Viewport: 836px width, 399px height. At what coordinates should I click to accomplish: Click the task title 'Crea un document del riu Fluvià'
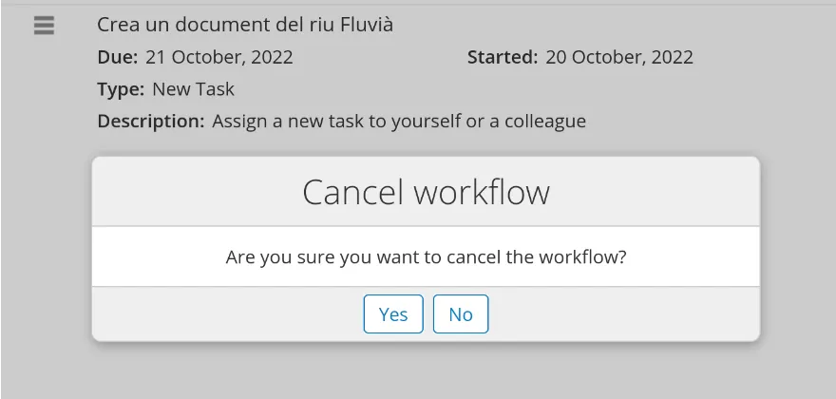point(245,25)
